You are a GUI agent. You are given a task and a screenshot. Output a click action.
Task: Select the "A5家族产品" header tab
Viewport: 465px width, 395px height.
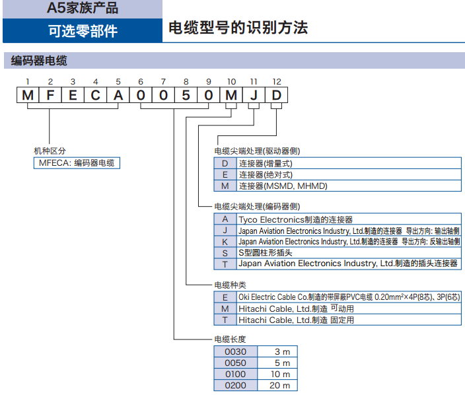tap(83, 9)
